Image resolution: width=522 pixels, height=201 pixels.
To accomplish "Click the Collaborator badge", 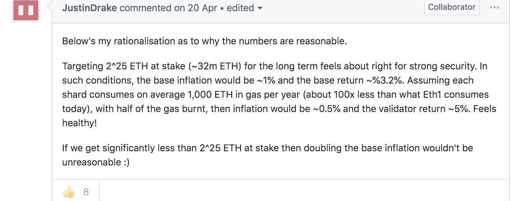I will point(451,7).
